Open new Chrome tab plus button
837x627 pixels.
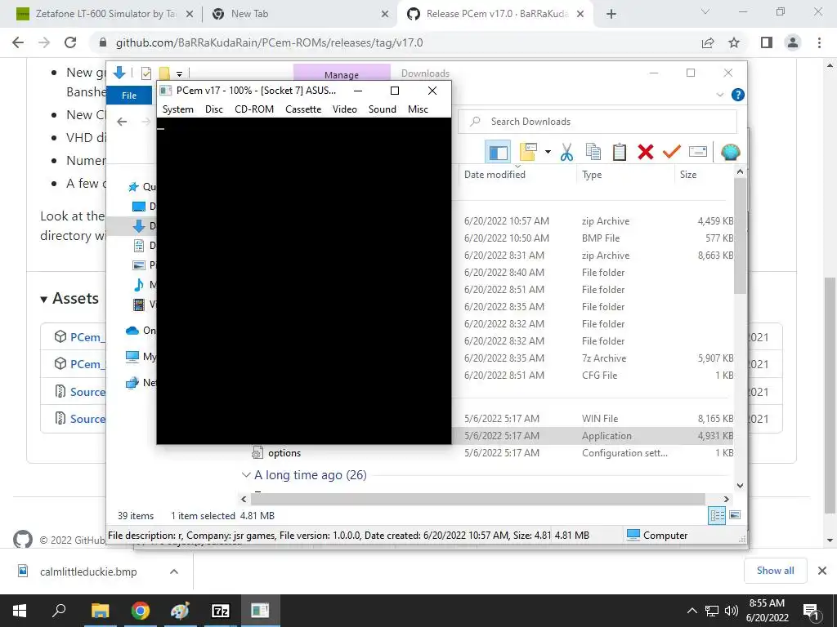611,14
